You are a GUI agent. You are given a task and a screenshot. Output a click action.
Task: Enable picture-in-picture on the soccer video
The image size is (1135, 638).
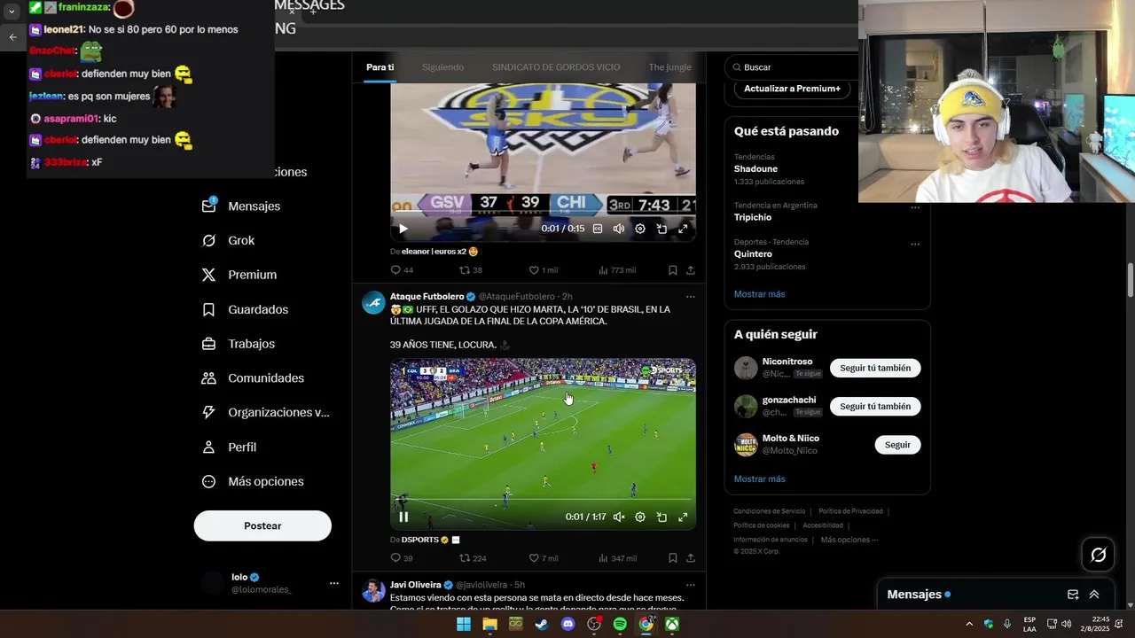click(x=661, y=517)
